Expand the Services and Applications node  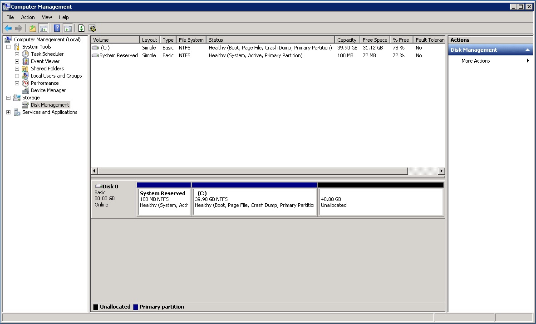[x=8, y=112]
